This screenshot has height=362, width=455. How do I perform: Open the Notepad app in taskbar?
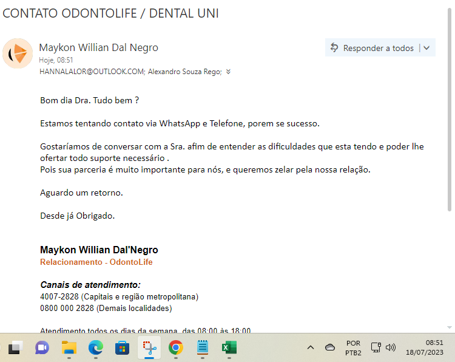coord(203,347)
